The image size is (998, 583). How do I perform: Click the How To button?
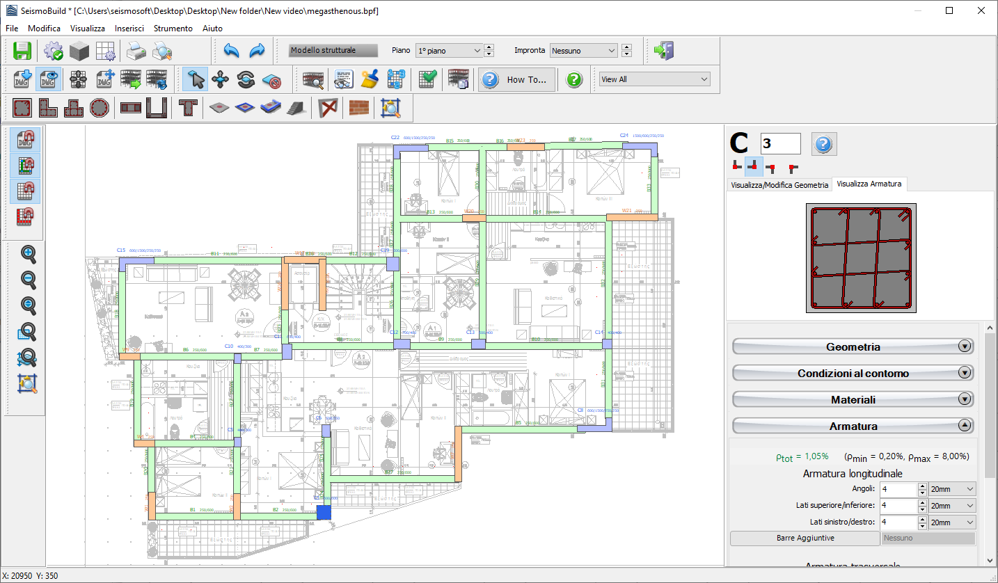[516, 79]
